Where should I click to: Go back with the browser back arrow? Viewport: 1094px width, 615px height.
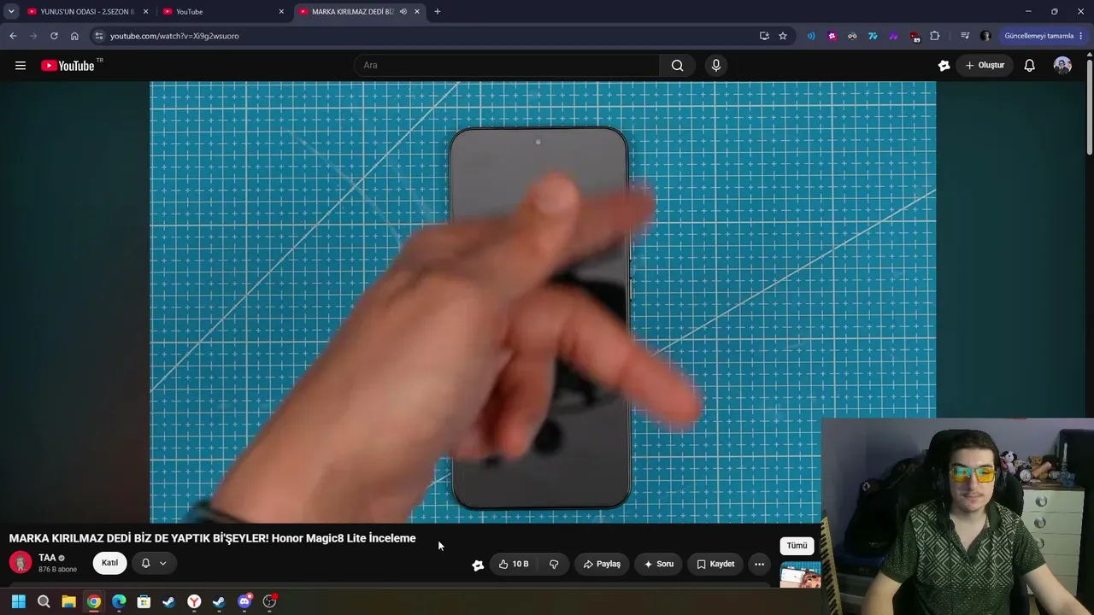(13, 36)
